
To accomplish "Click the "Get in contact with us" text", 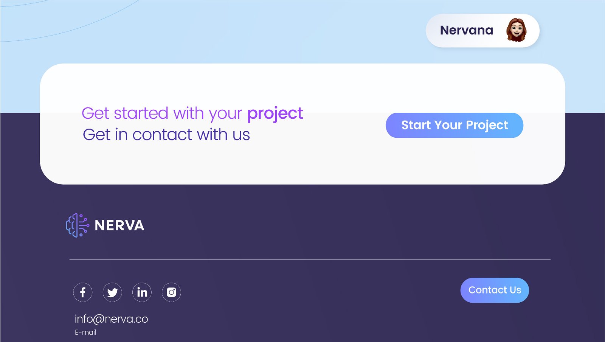I will (x=166, y=135).
